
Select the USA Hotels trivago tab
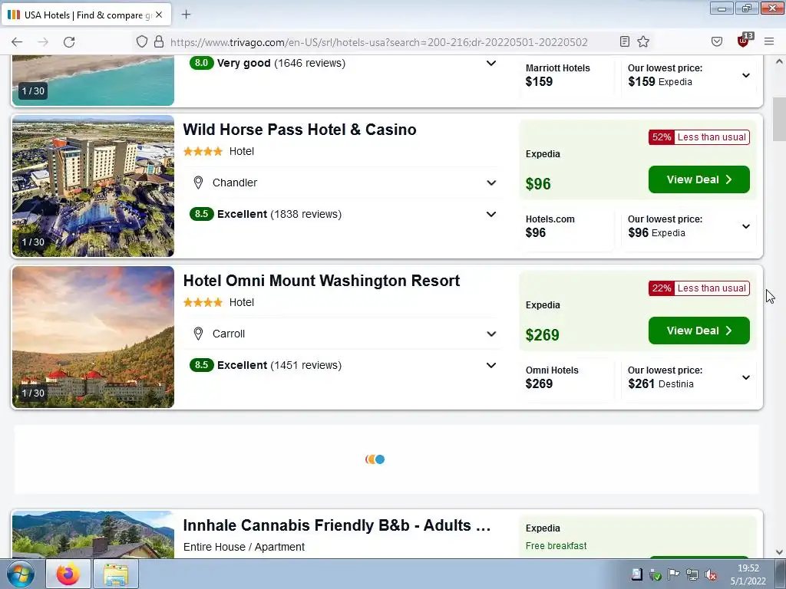click(x=86, y=15)
